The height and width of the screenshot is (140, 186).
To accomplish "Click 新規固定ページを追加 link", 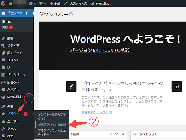I will [x=97, y=112].
